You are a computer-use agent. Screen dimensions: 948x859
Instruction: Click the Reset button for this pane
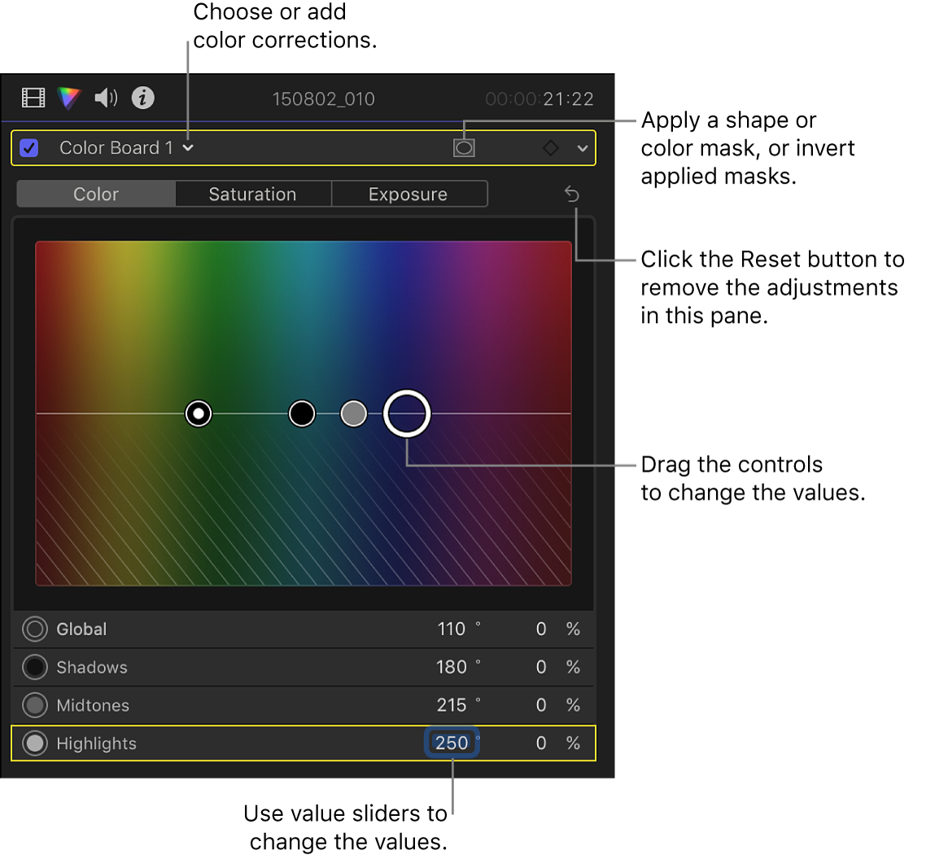point(572,194)
